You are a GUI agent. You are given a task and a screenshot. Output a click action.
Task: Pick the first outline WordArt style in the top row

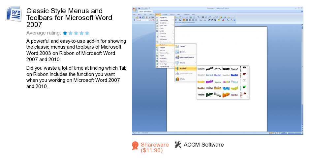coord(201,69)
